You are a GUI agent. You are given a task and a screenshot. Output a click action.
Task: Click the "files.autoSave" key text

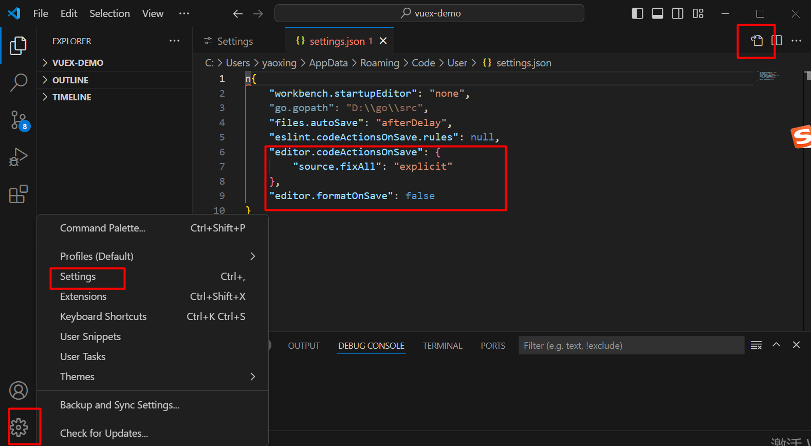point(316,122)
